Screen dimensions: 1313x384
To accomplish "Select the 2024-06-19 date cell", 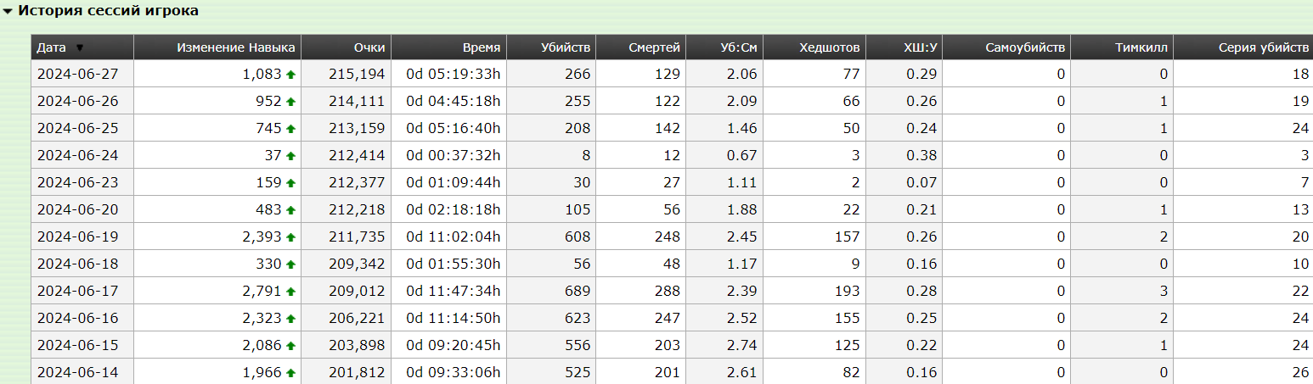I will tap(82, 237).
